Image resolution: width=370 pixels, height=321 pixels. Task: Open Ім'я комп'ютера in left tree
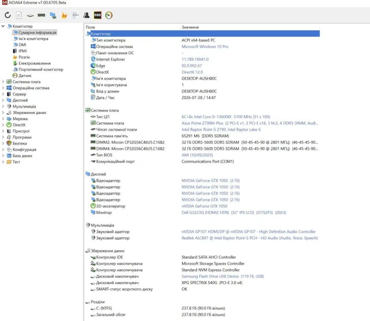coord(33,39)
